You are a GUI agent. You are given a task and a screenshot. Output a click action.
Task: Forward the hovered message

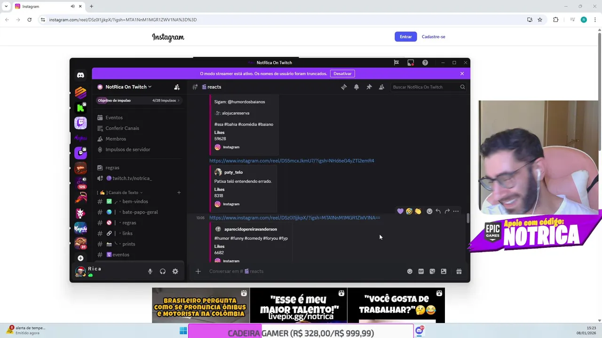pos(447,211)
